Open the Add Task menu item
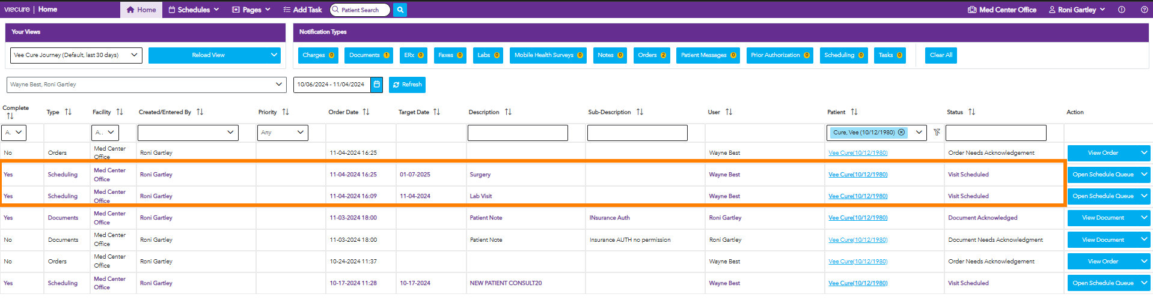1153x306 pixels. (x=302, y=10)
